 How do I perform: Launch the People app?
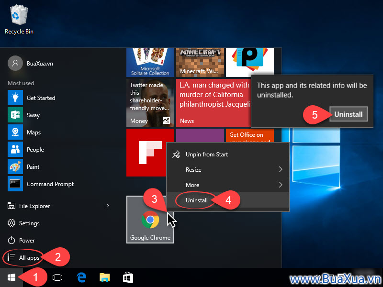click(35, 149)
